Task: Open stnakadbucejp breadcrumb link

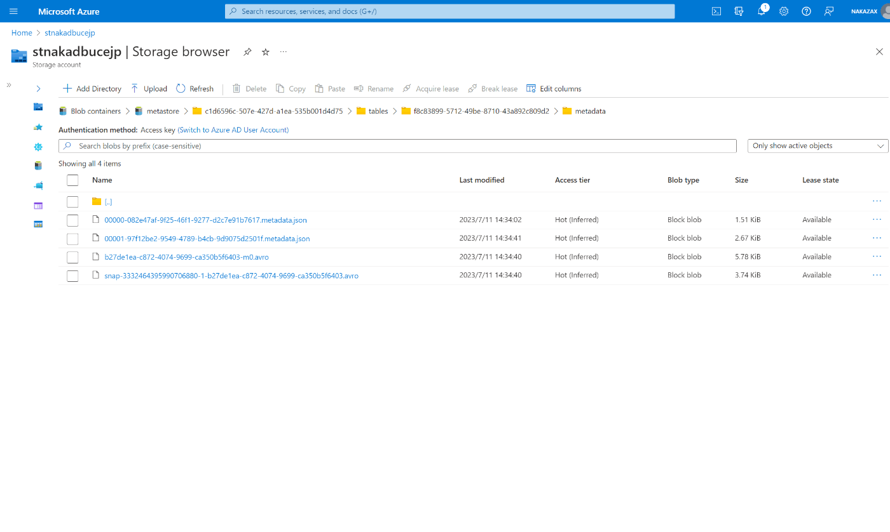Action: 70,33
